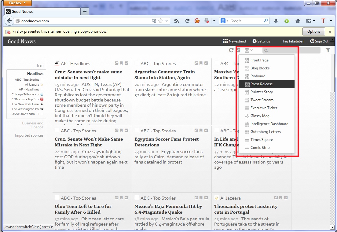The height and width of the screenshot is (232, 337).
Task: Reload the page with the Firefox reload icon
Action: (187, 21)
